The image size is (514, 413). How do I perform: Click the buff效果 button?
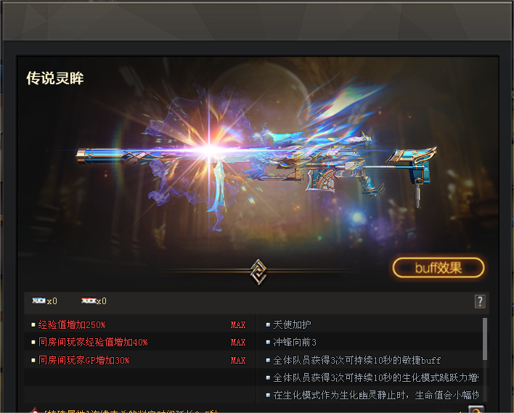pyautogui.click(x=438, y=268)
